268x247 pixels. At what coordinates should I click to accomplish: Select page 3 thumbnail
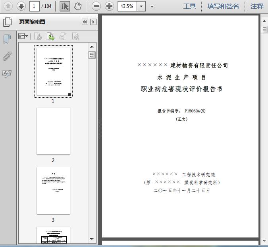point(53,191)
